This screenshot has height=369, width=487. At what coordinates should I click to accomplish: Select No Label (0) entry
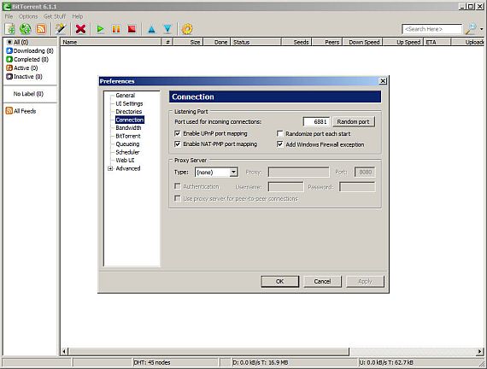pos(28,94)
